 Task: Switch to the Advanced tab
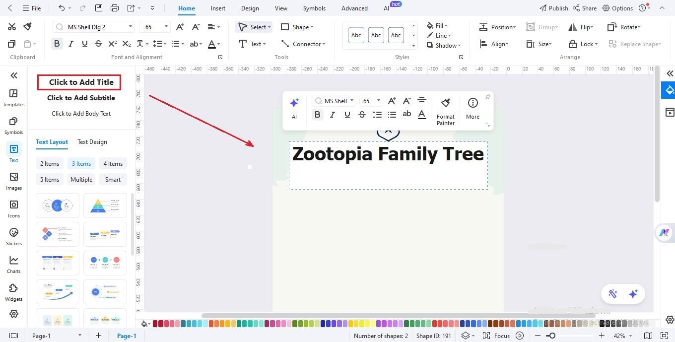coord(354,8)
